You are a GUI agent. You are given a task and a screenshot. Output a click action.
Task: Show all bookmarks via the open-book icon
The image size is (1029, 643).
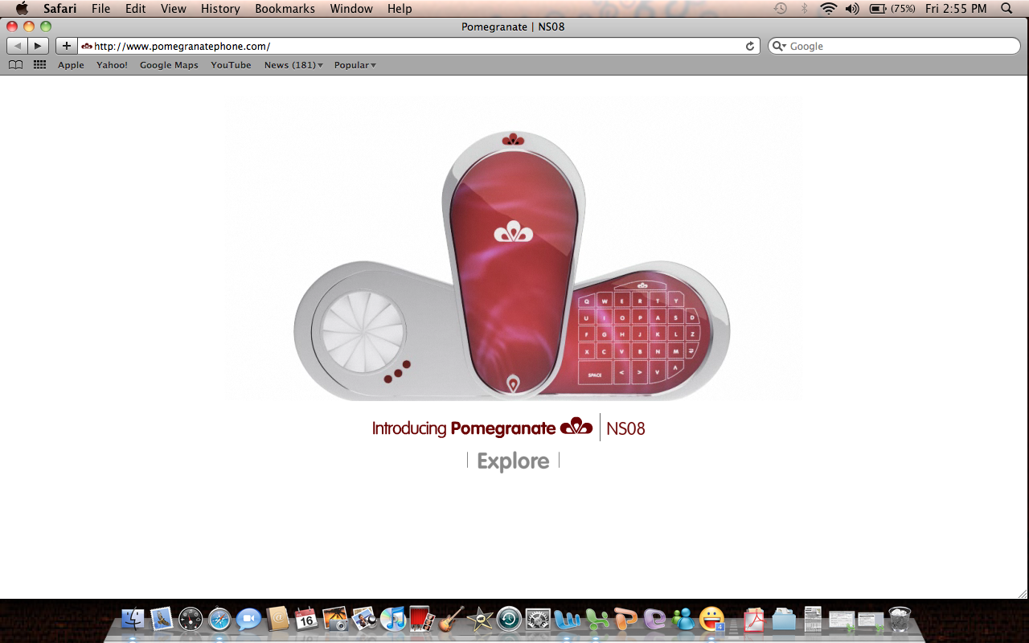click(x=15, y=65)
